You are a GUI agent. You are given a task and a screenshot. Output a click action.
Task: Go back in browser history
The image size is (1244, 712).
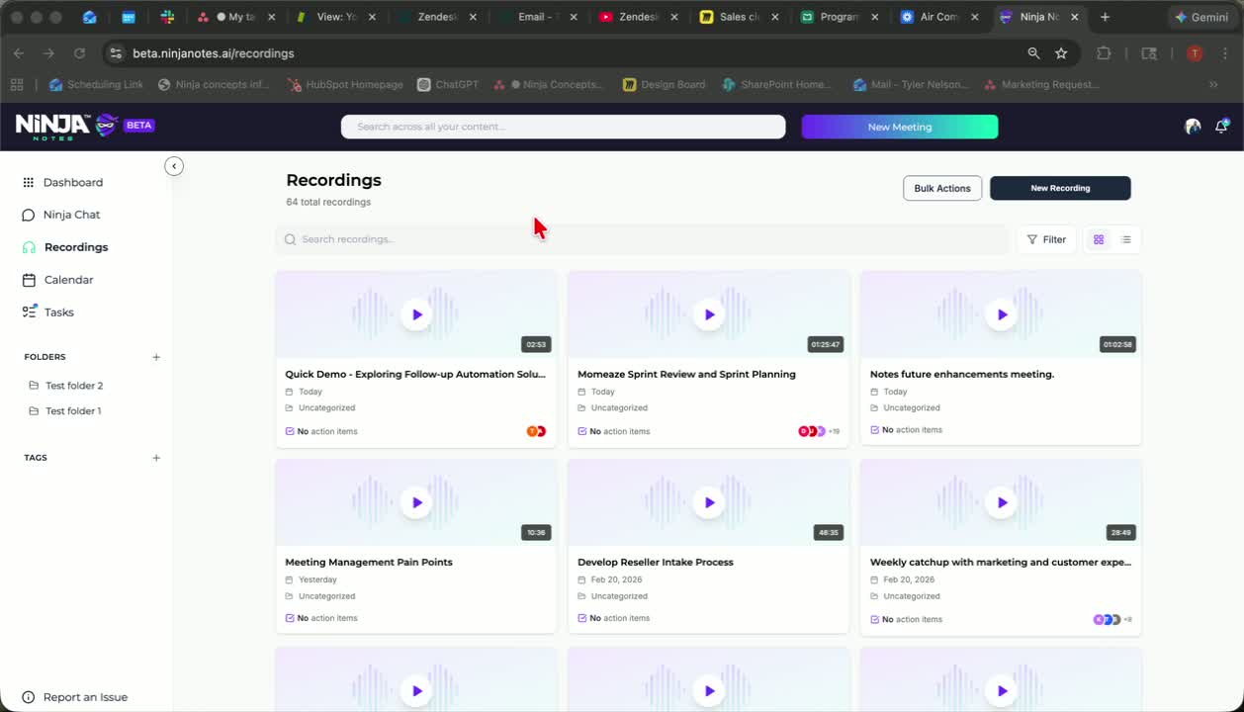pyautogui.click(x=19, y=53)
